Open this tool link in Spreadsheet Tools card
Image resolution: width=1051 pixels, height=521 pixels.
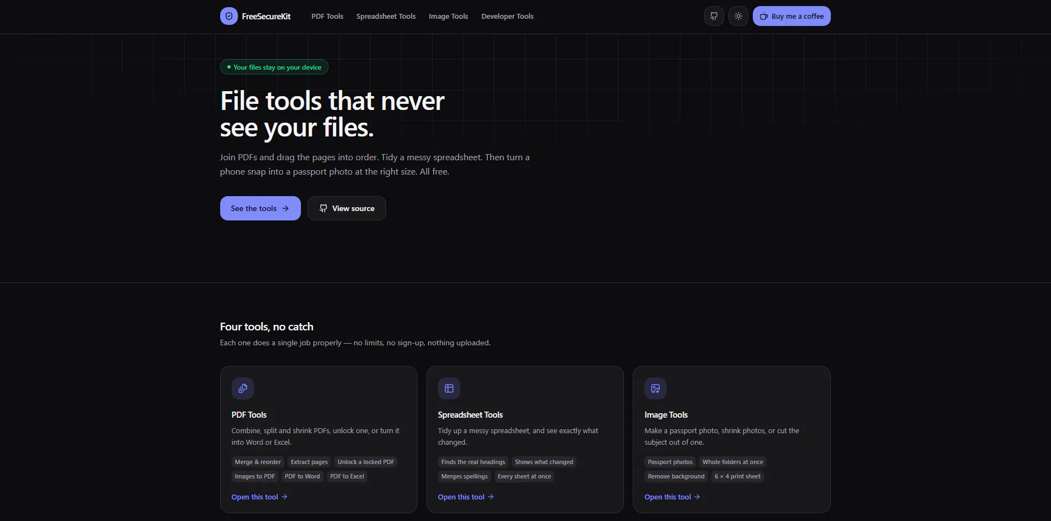[x=466, y=497]
